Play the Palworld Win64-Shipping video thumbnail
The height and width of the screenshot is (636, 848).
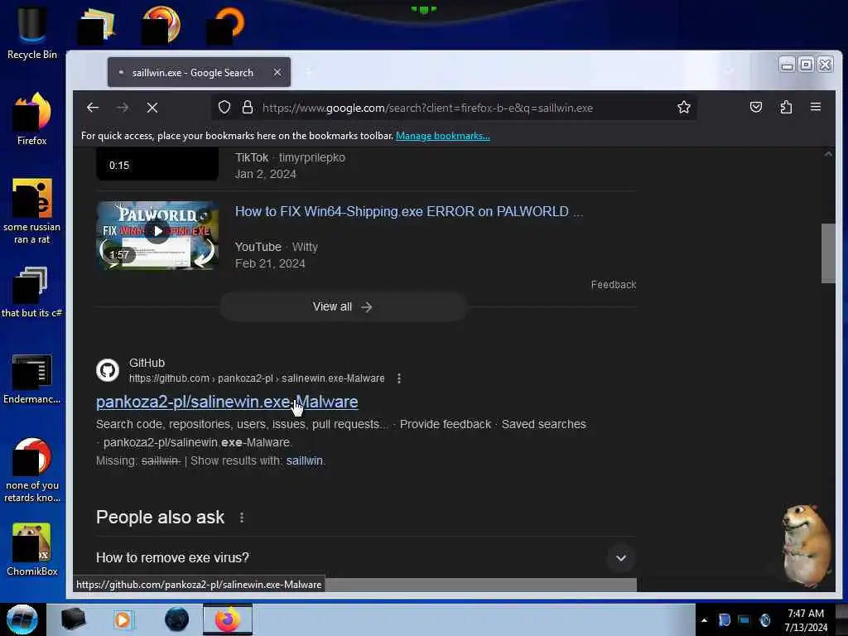[157, 235]
